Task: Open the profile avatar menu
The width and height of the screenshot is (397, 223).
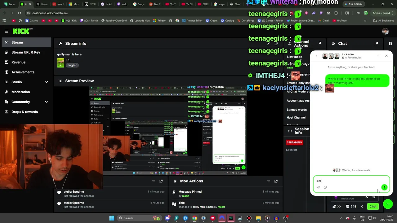Action: pyautogui.click(x=385, y=31)
